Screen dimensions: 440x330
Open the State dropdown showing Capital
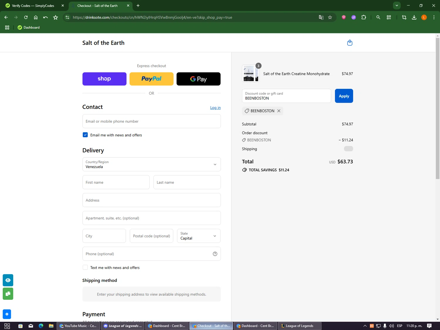199,236
